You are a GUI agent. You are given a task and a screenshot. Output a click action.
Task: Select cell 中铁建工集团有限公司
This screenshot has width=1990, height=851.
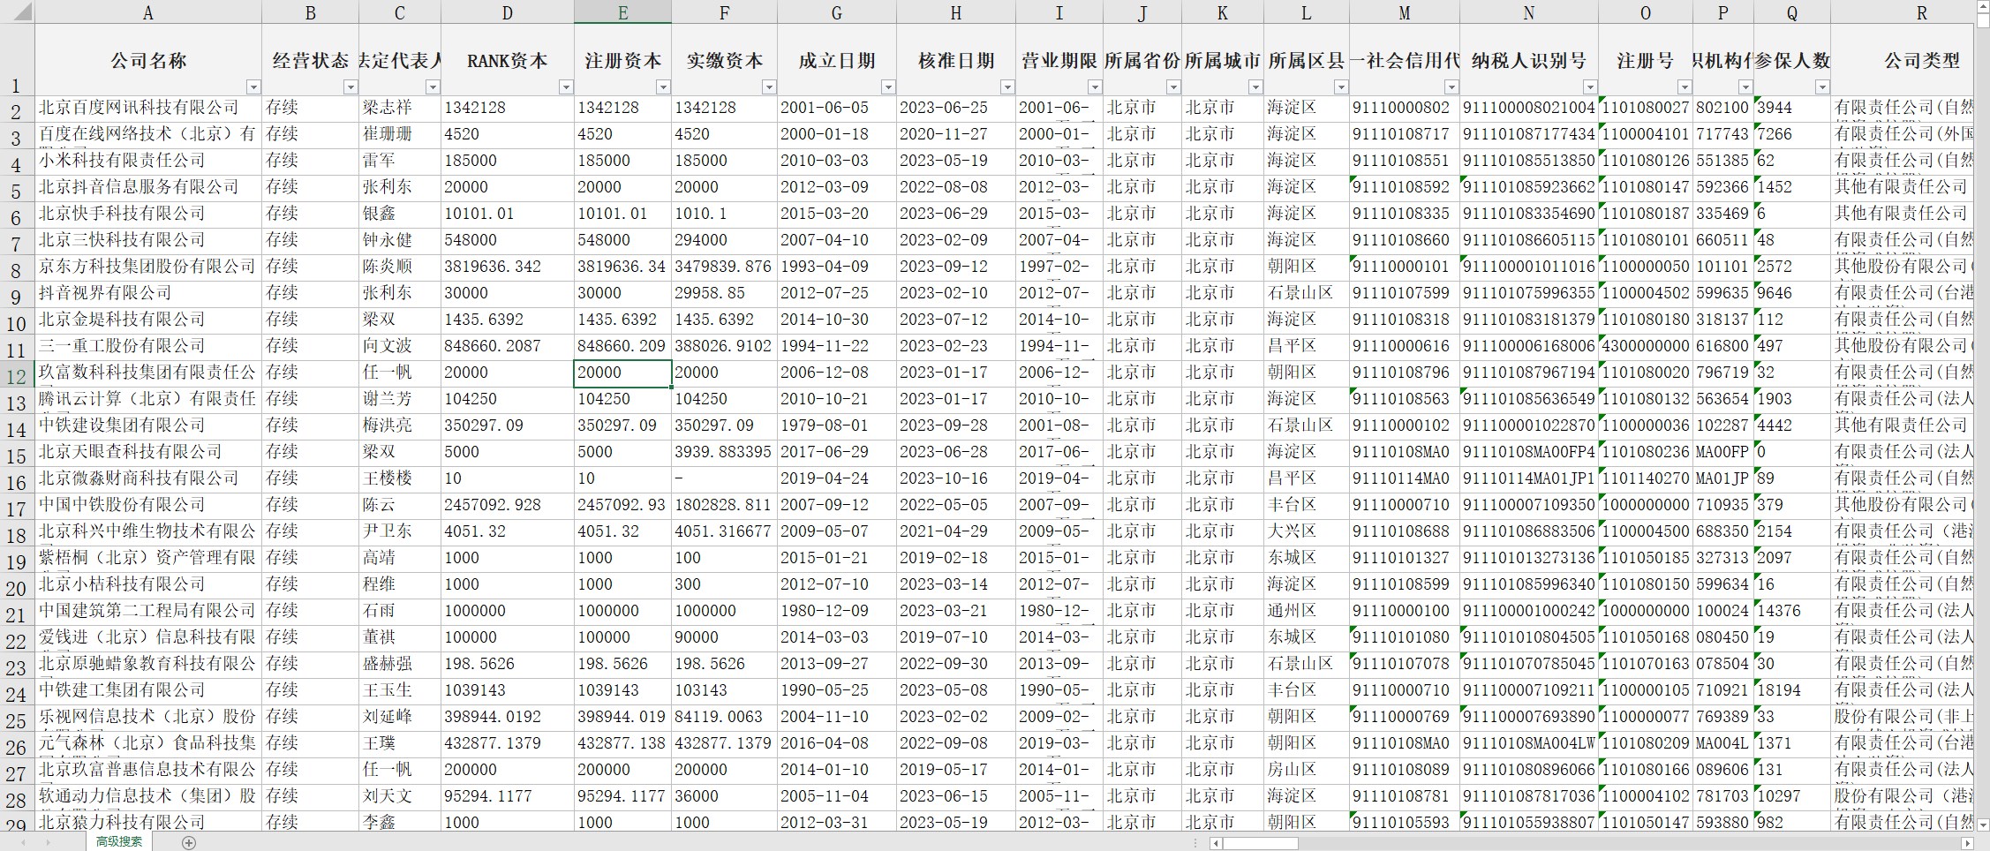pos(148,691)
